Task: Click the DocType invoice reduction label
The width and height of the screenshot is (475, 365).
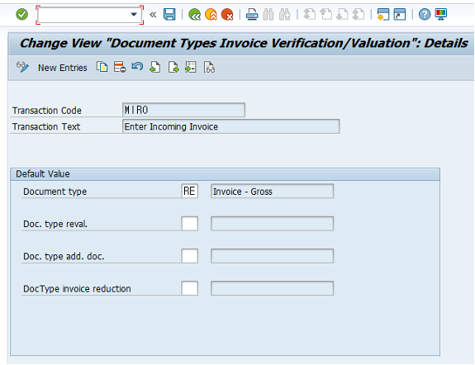Action: (x=77, y=289)
